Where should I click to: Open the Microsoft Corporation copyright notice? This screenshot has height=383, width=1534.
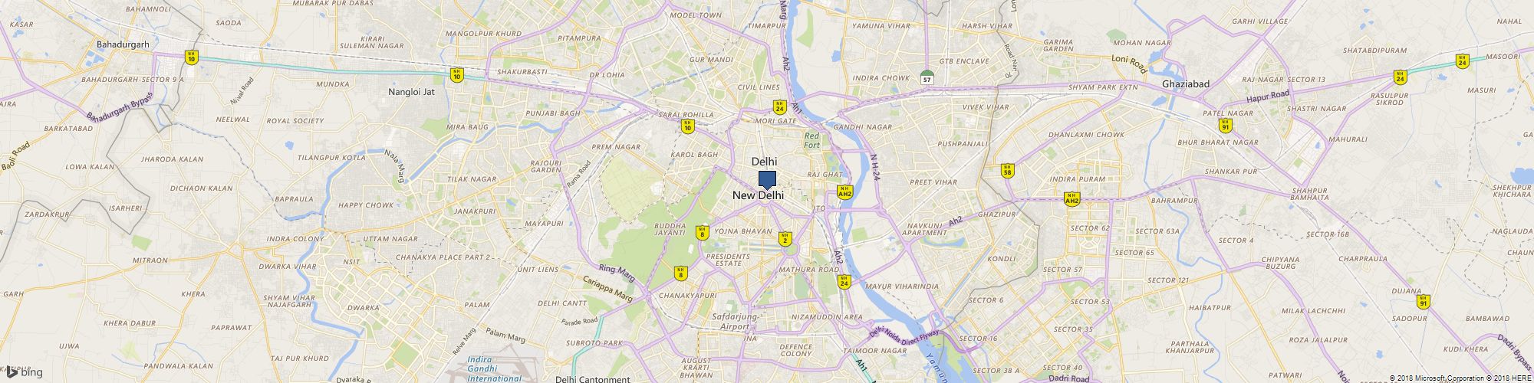click(1438, 378)
